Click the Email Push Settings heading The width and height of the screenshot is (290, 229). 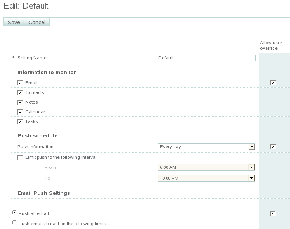(x=44, y=193)
